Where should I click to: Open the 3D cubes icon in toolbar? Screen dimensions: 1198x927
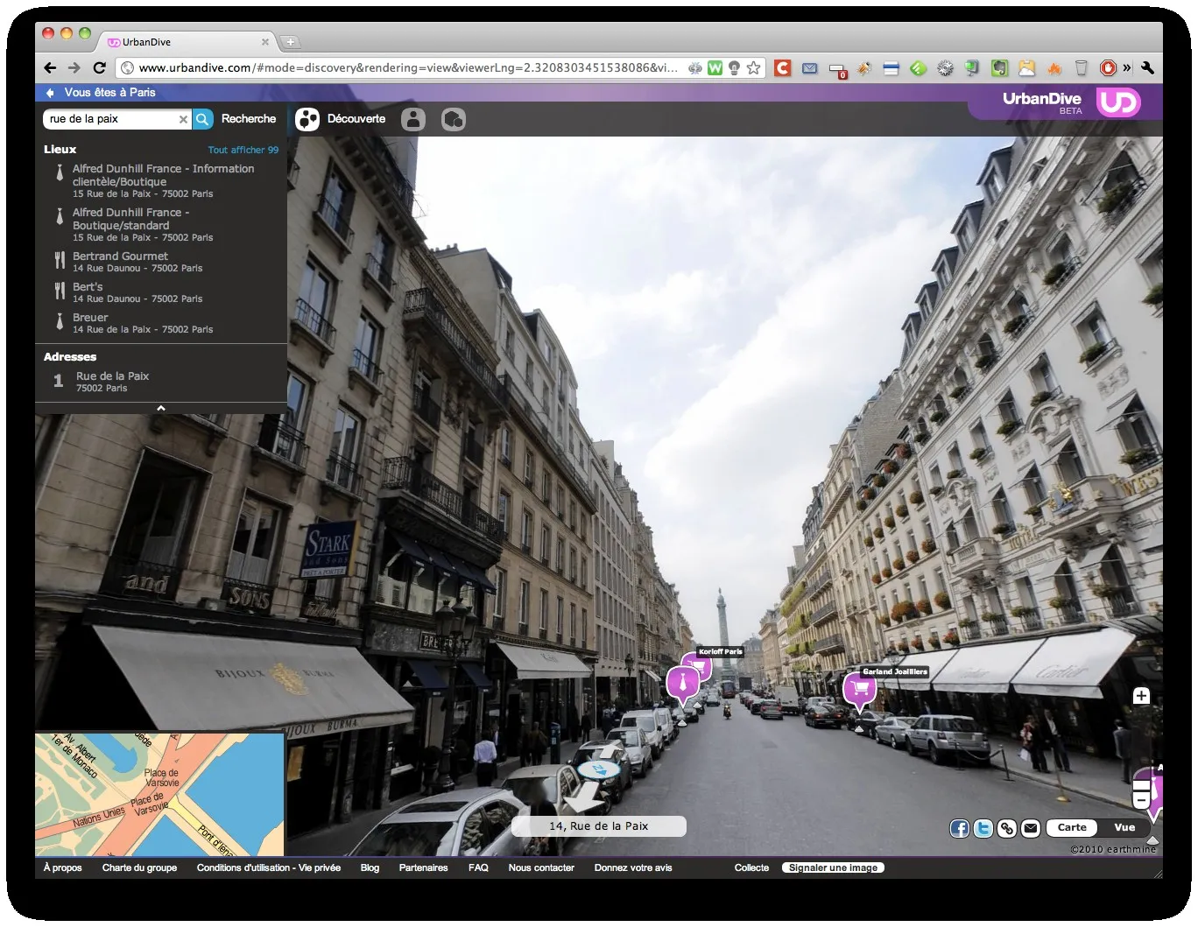[x=454, y=119]
